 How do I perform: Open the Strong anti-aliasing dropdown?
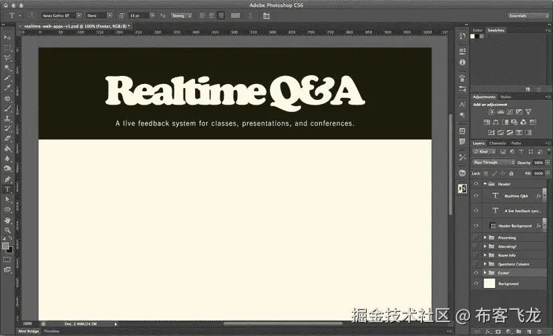point(181,15)
